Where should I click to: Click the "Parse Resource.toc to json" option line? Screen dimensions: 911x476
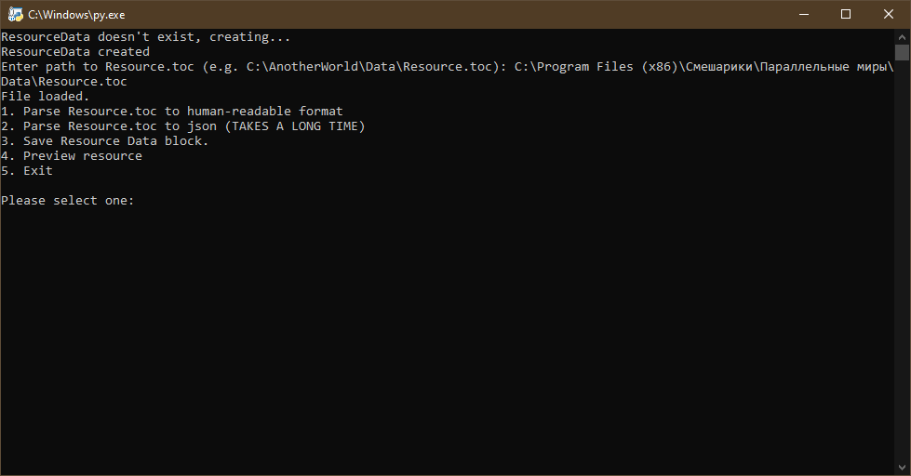(x=183, y=126)
